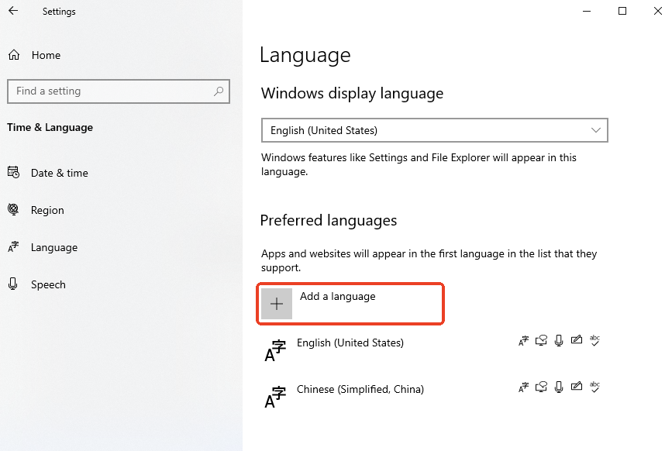Screen dimensions: 672x451
Task: Click the magnifier icon in search box
Action: 219,91
